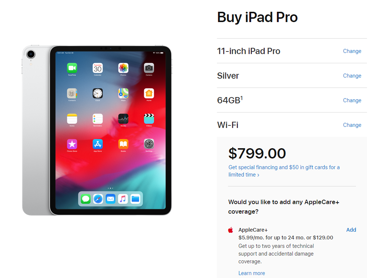
Task: Change the Silver color selection
Action: [352, 76]
